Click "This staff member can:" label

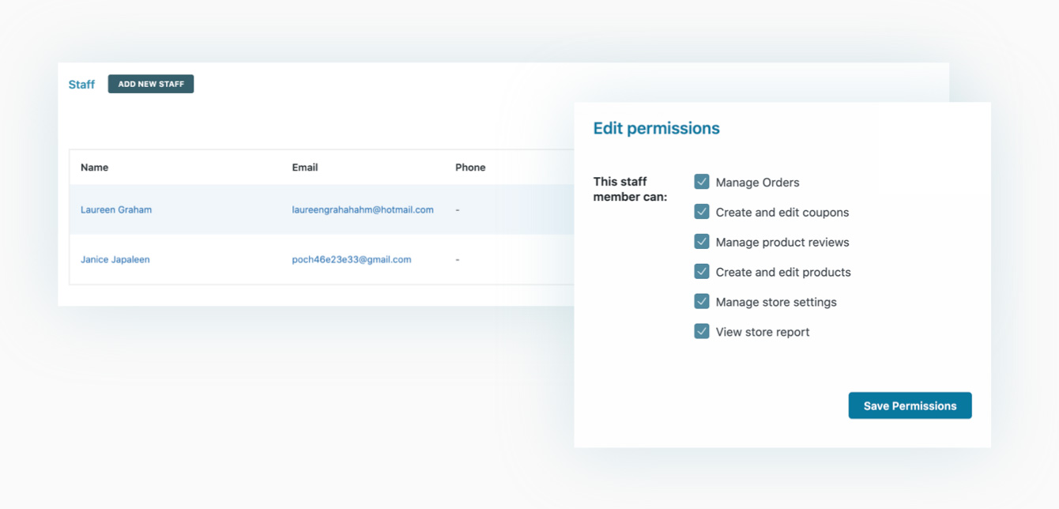[x=630, y=189]
